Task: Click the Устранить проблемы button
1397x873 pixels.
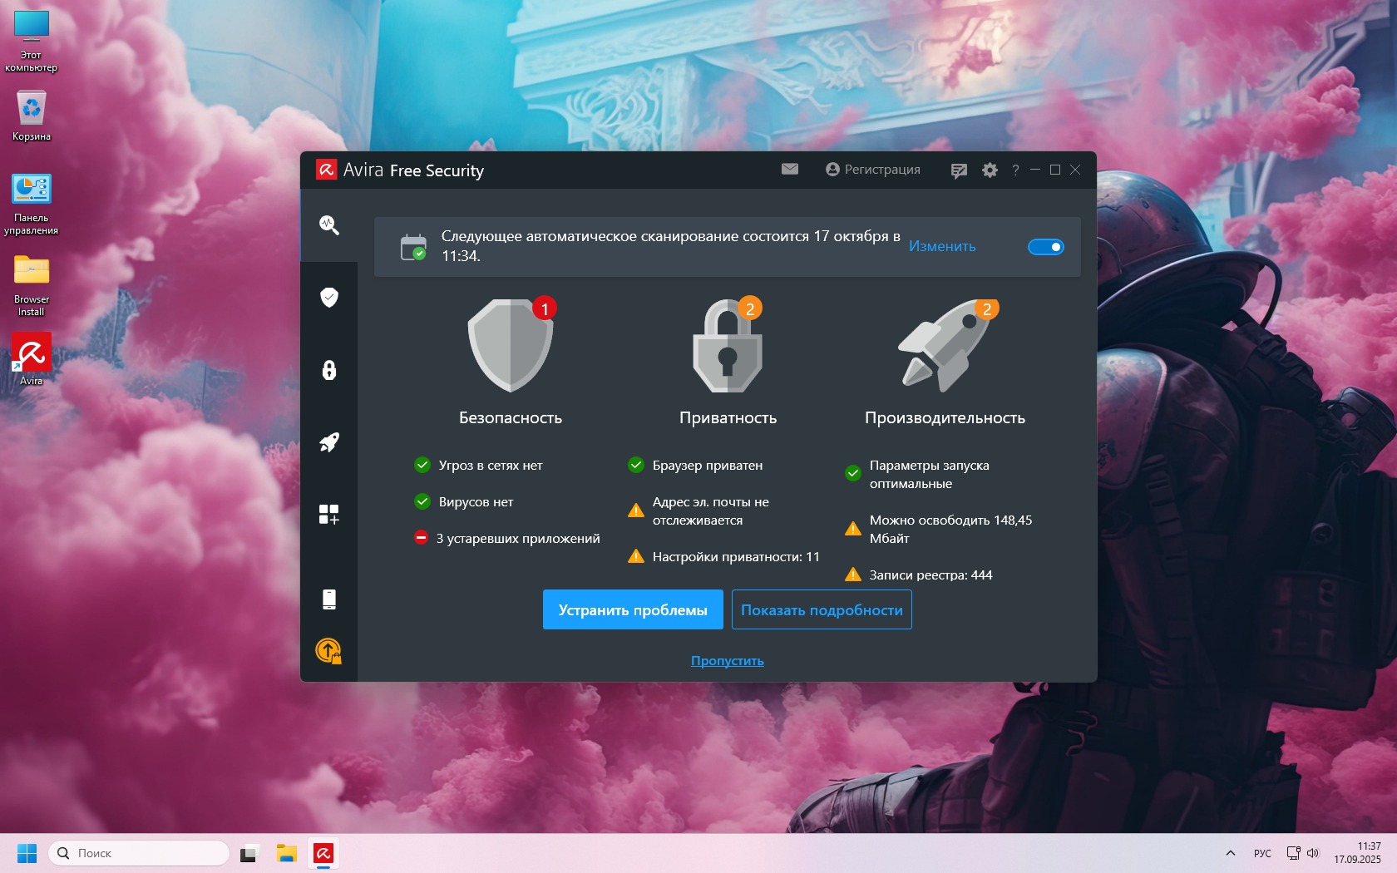Action: click(x=633, y=609)
